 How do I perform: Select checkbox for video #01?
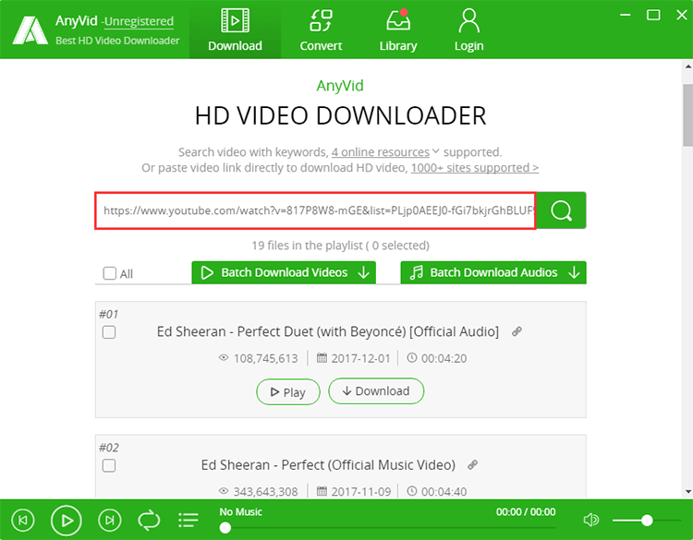pos(109,332)
